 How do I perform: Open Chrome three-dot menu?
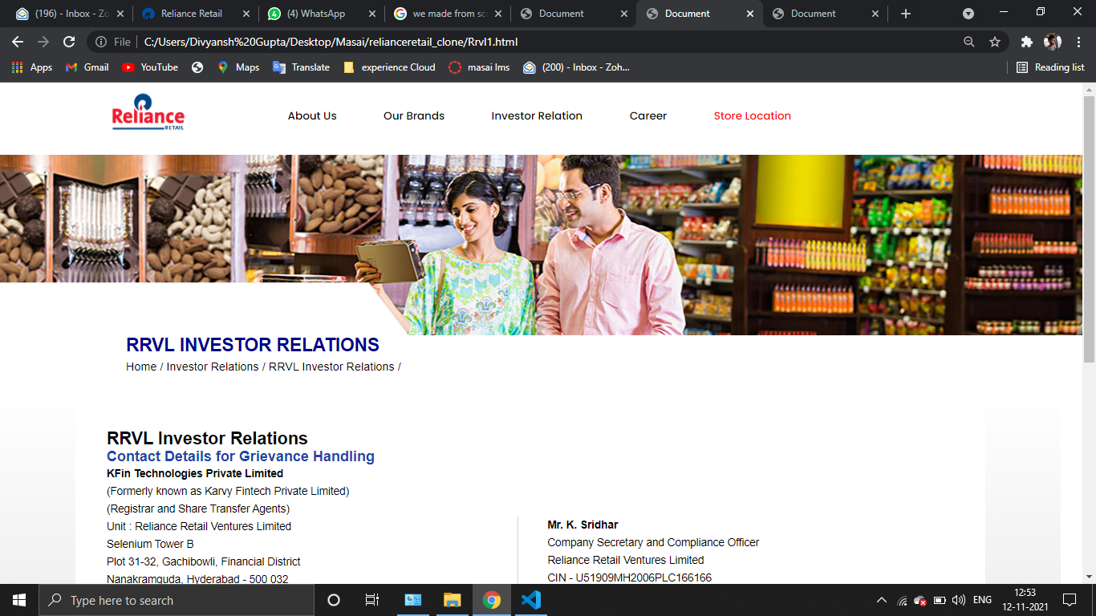[1078, 42]
